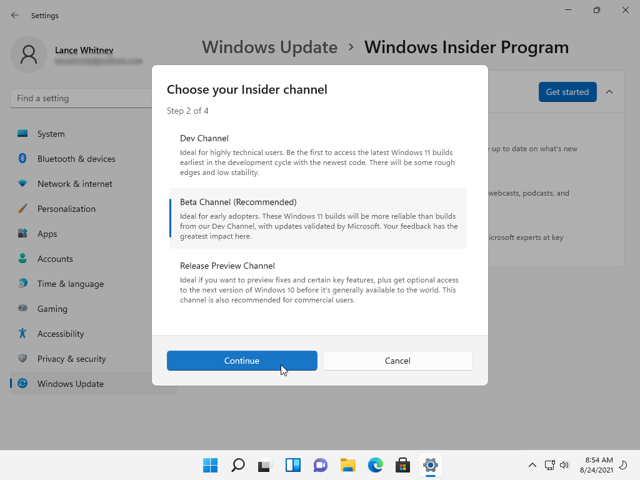
Task: Launch Microsoft Edge from taskbar
Action: [x=375, y=465]
